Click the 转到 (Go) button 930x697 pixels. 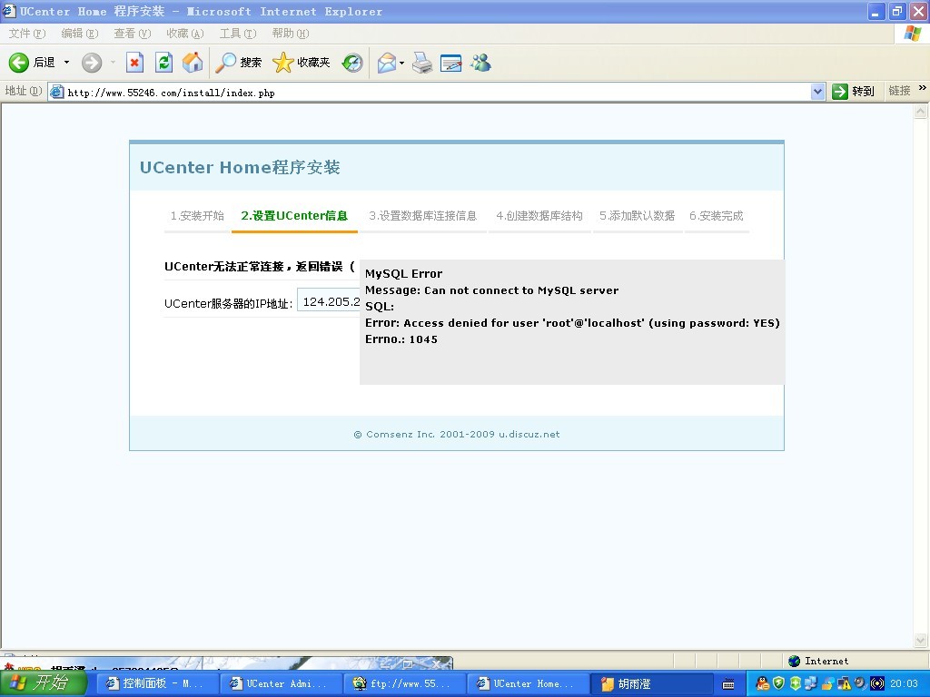pyautogui.click(x=854, y=92)
